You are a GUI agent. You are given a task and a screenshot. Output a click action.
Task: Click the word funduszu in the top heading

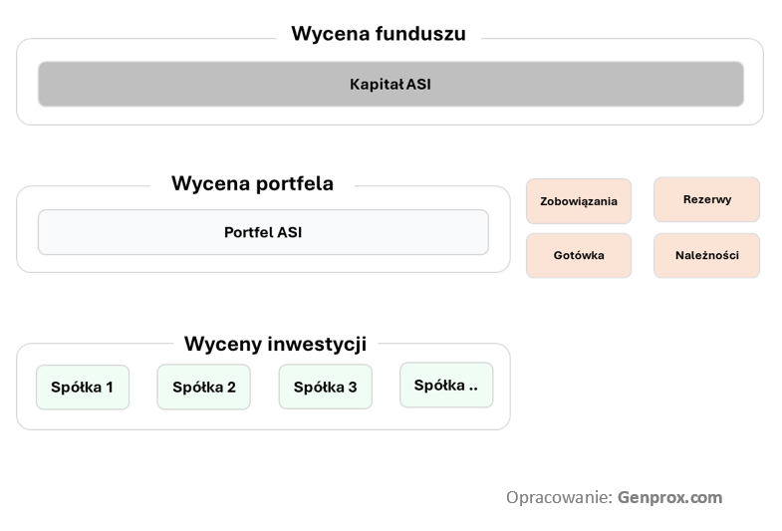tap(419, 34)
